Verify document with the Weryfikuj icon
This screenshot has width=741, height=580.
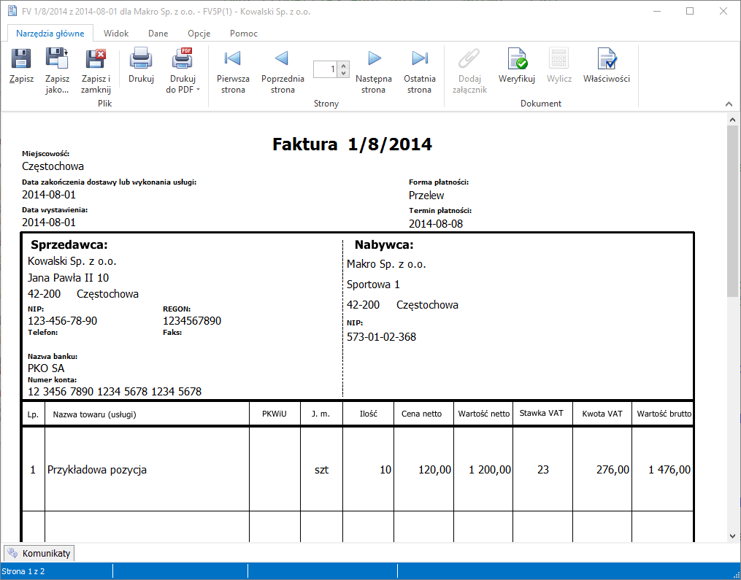(x=517, y=59)
